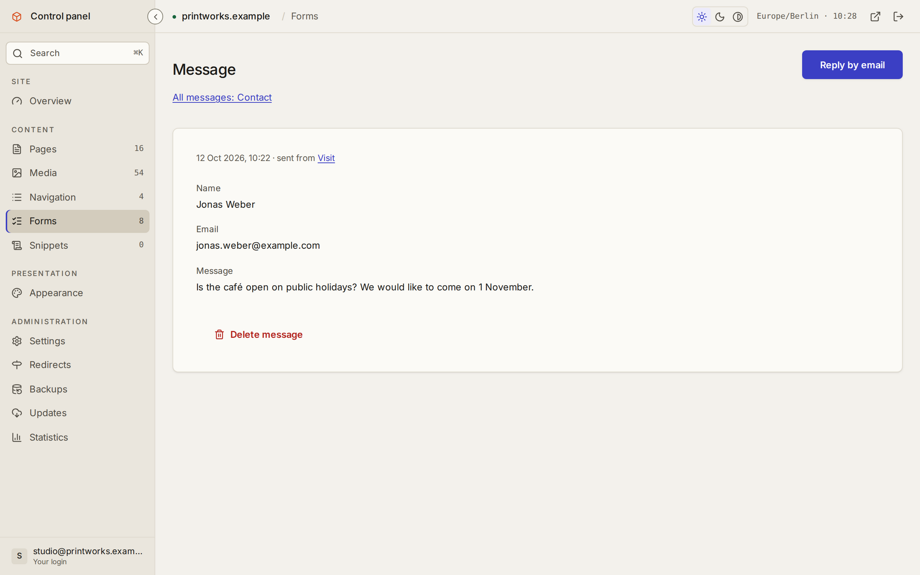Image resolution: width=920 pixels, height=575 pixels.
Task: Click the name Jonas Weber
Action: click(x=225, y=204)
